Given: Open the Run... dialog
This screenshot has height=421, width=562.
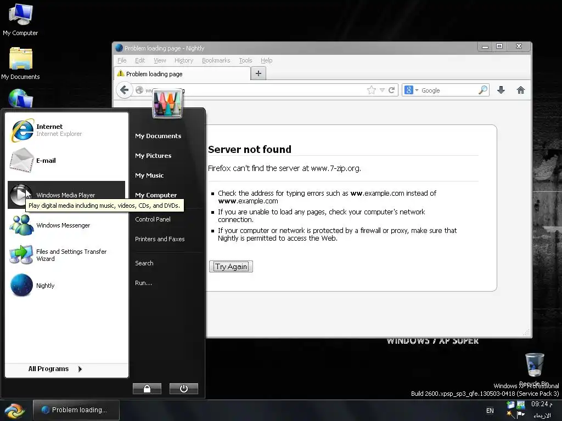Looking at the screenshot, I should click(x=143, y=282).
